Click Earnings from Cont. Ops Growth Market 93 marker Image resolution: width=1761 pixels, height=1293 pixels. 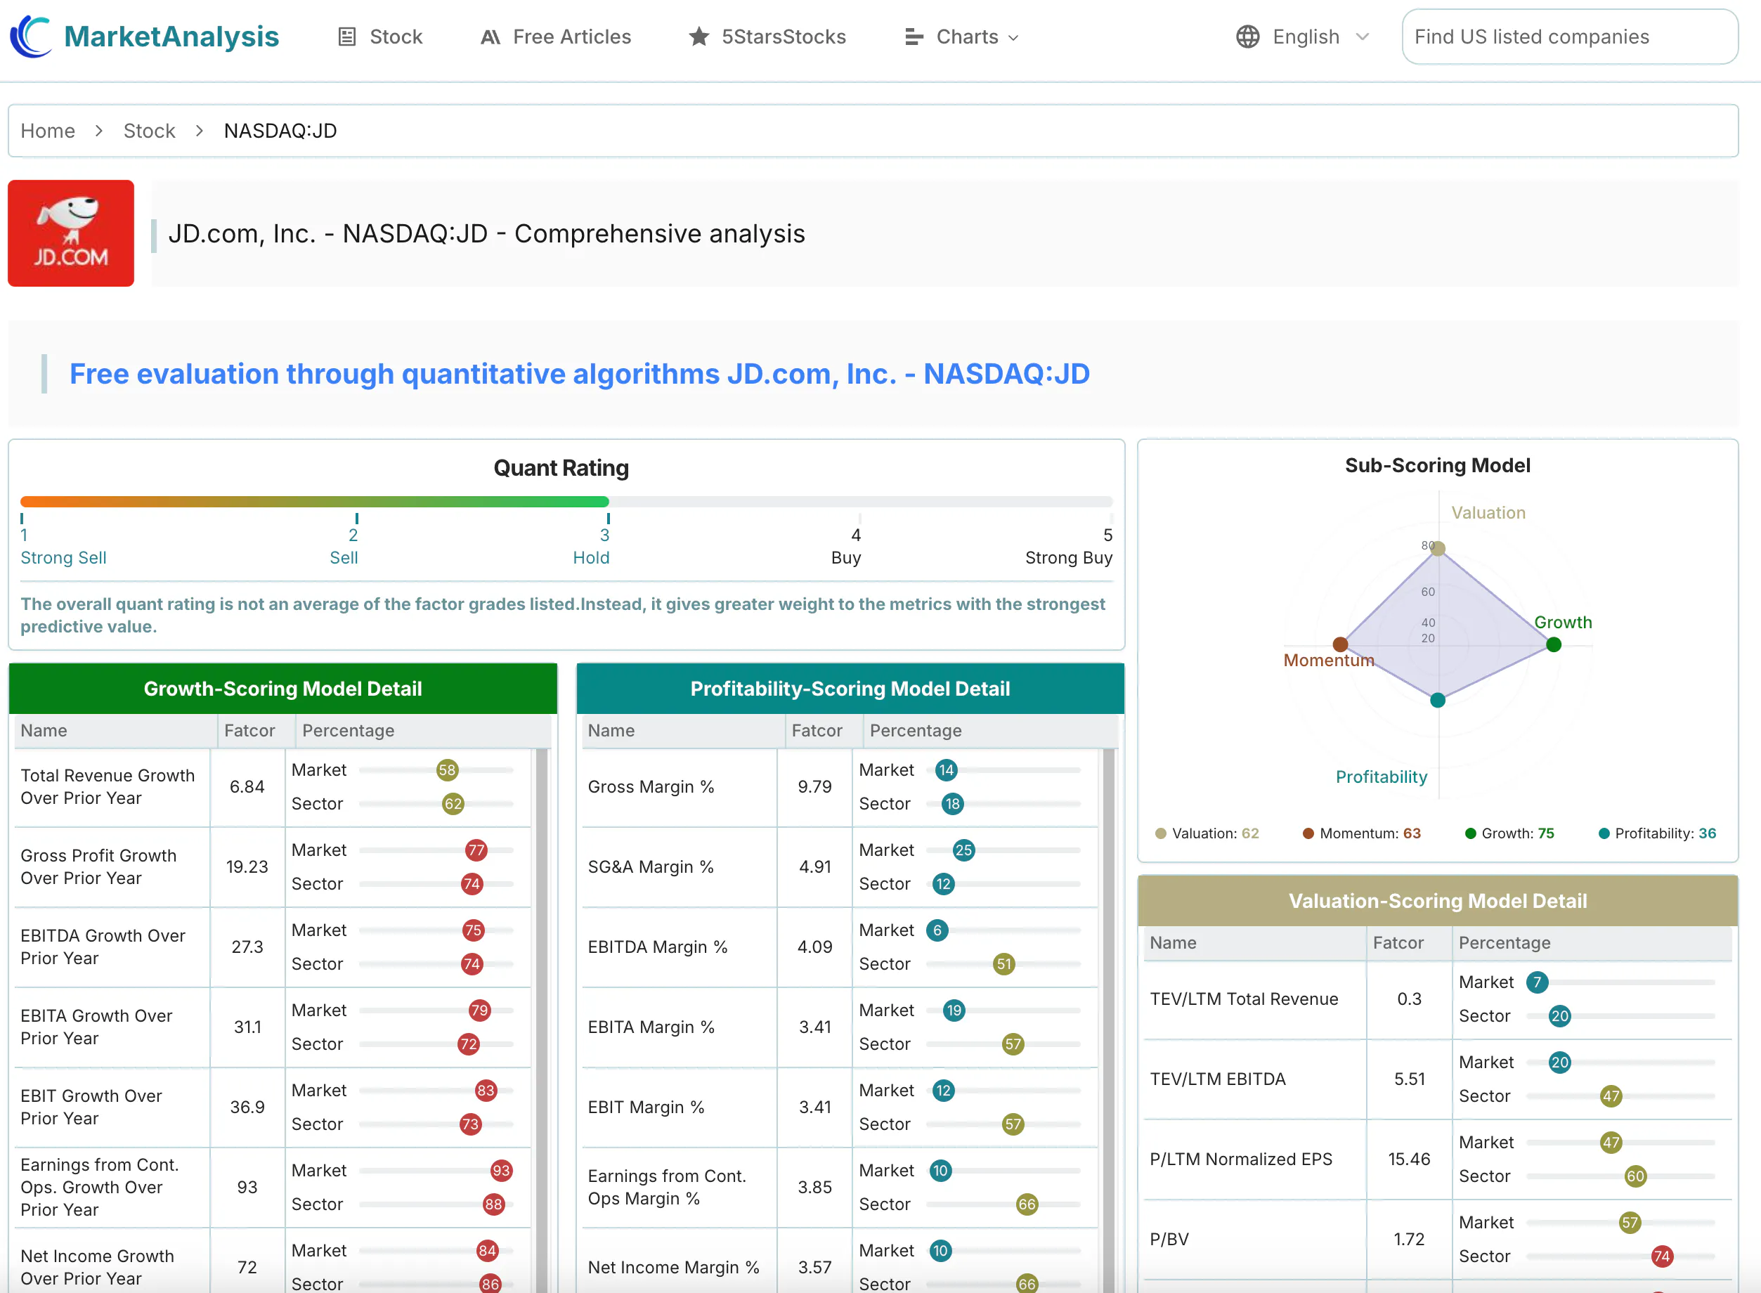pyautogui.click(x=501, y=1171)
